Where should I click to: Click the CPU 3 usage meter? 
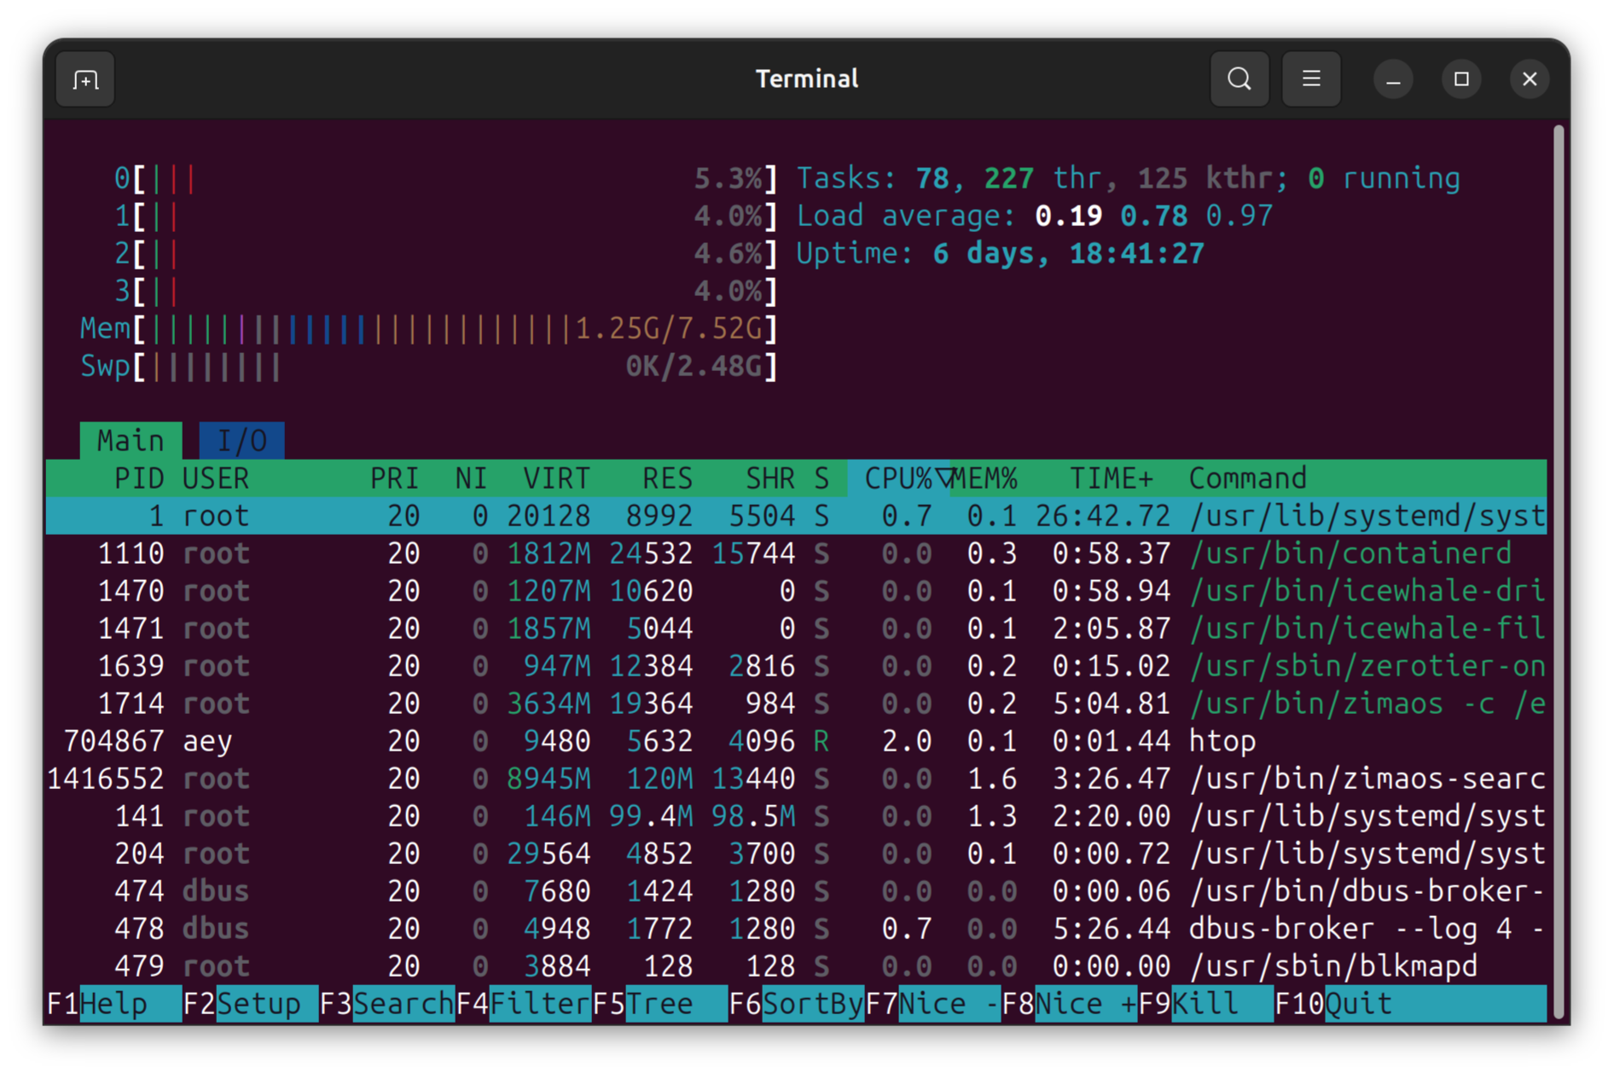coord(445,292)
